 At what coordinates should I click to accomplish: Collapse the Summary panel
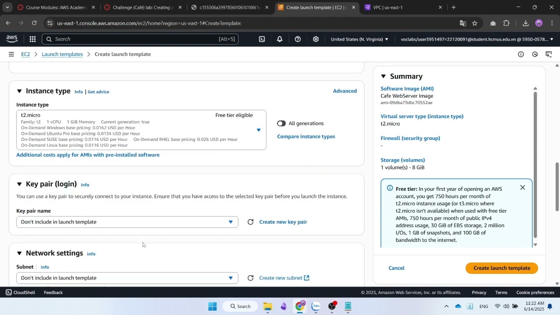coord(383,77)
